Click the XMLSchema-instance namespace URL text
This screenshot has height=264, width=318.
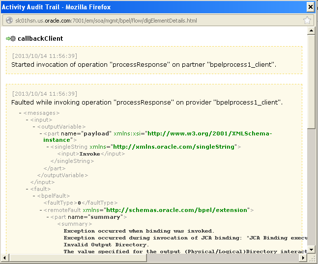158,136
